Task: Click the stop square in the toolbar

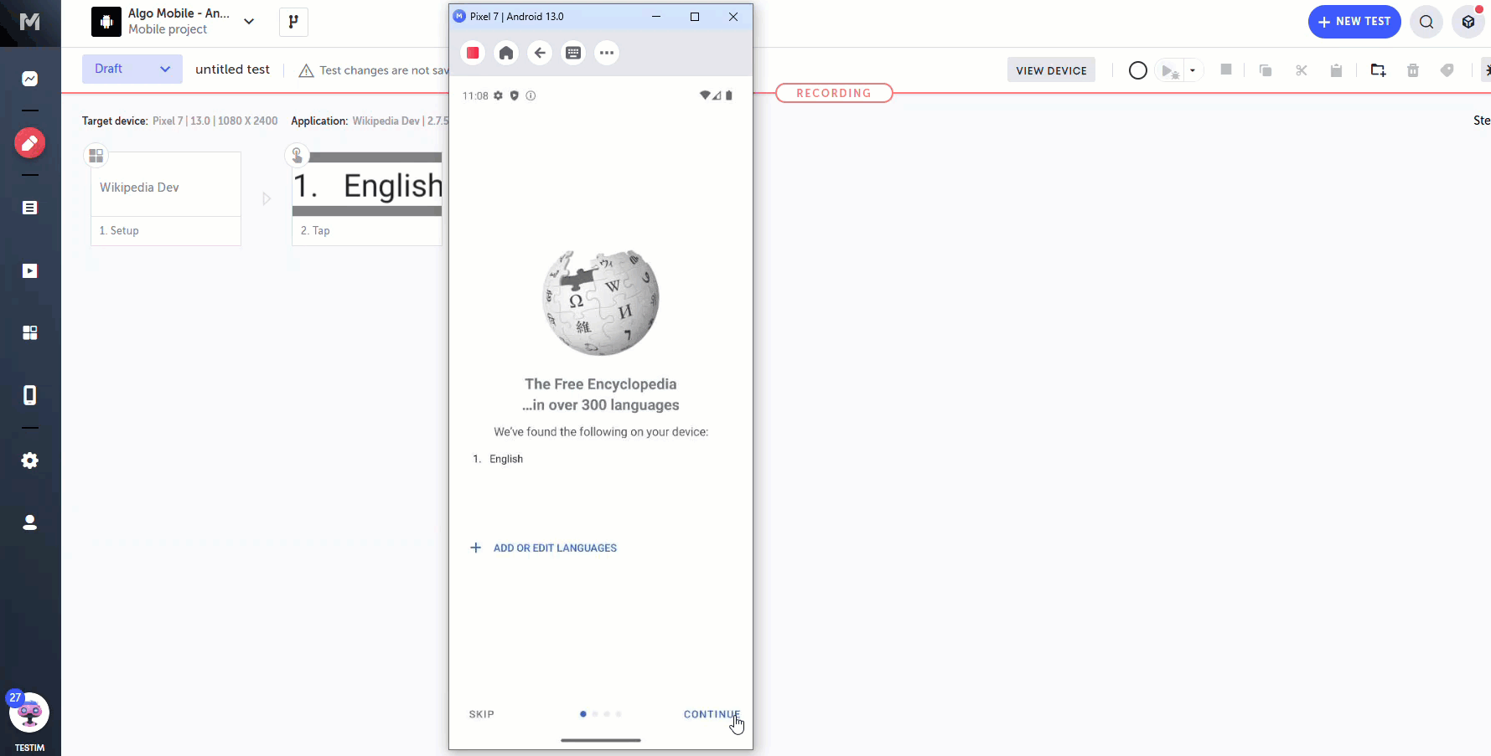Action: pyautogui.click(x=1226, y=69)
